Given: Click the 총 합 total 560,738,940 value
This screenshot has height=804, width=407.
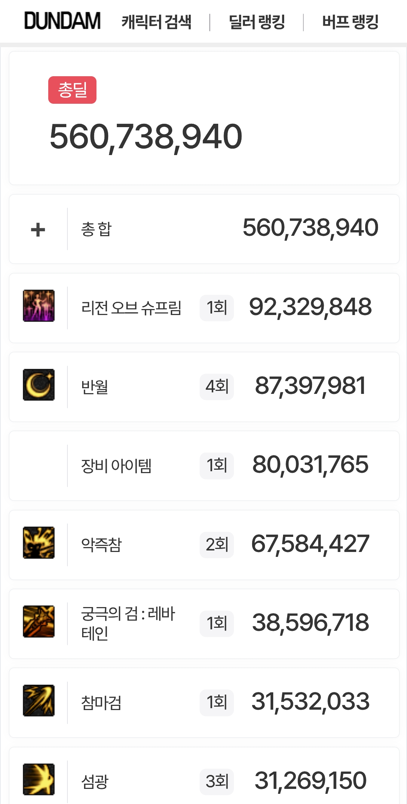Looking at the screenshot, I should tap(310, 228).
